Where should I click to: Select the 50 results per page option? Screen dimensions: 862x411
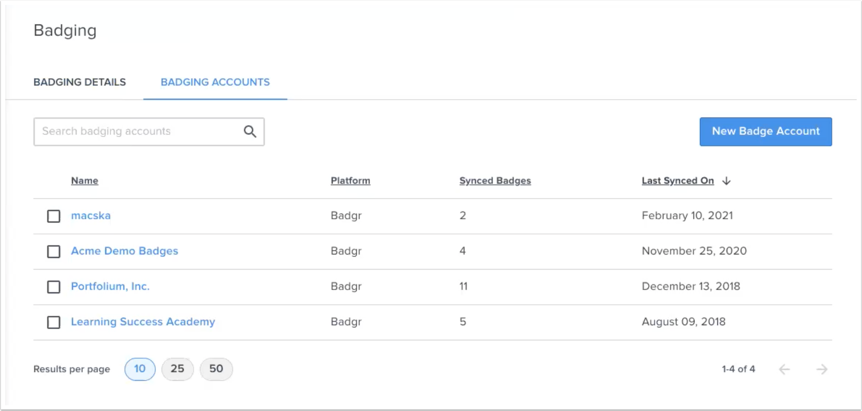click(216, 369)
